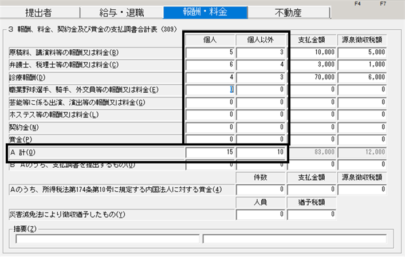
Task: Click 個人以外 field for 原稿料、講演料等(B)
Action: (260, 53)
